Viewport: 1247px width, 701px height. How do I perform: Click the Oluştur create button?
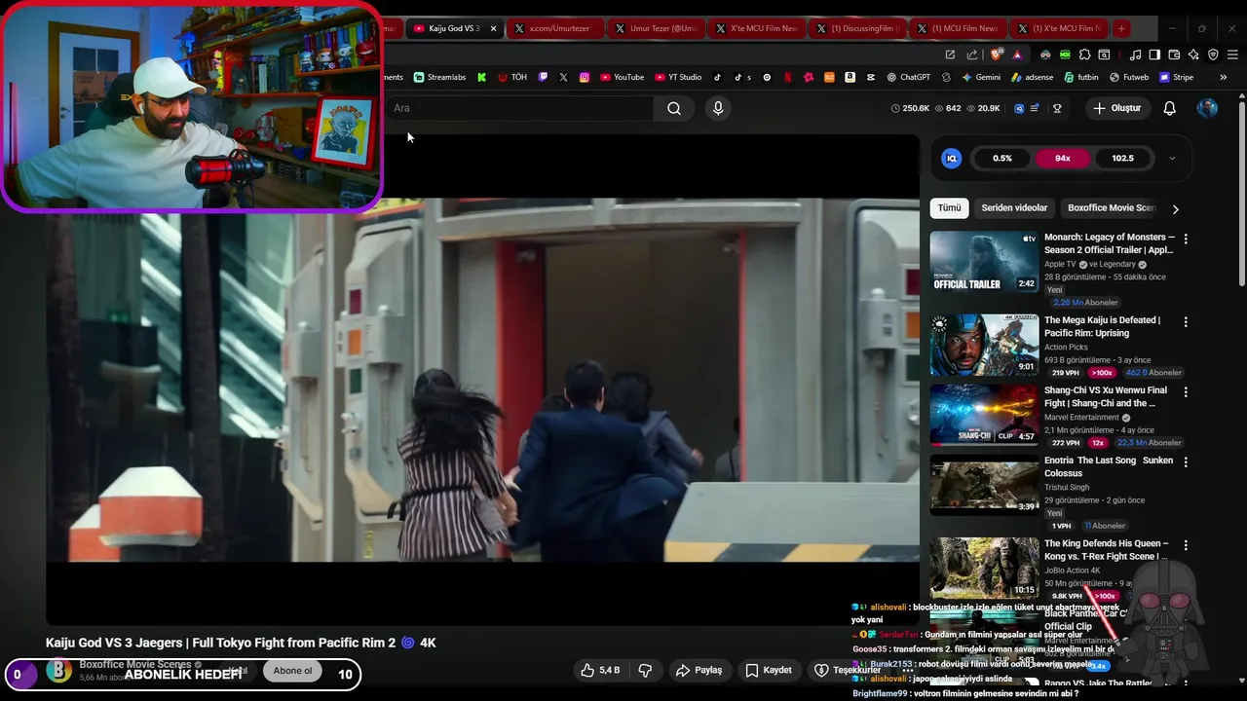click(1116, 108)
